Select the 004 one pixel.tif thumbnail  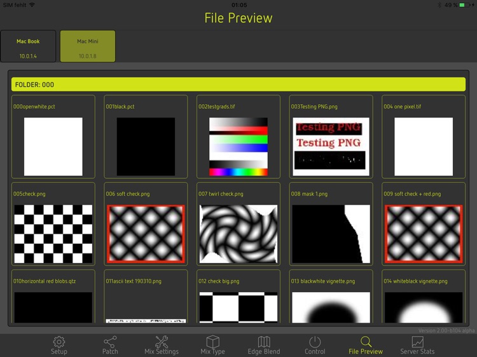[424, 147]
